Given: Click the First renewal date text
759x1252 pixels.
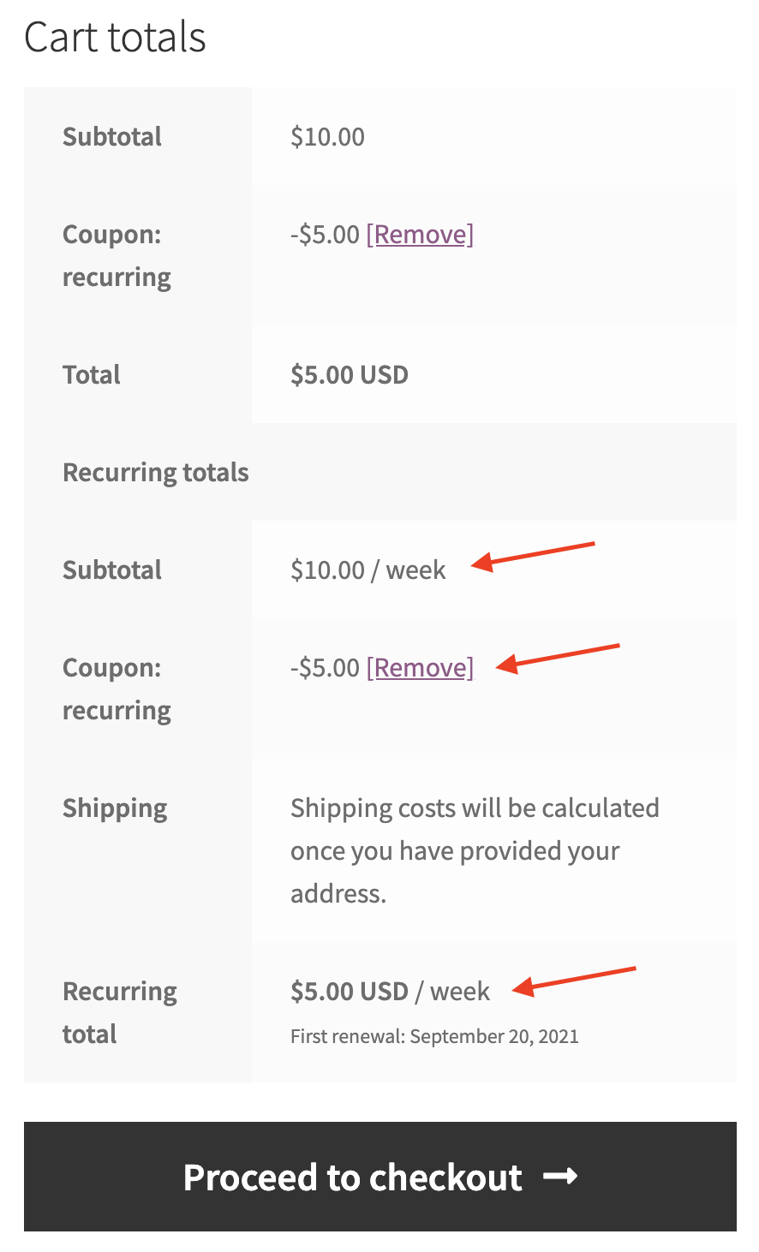Looking at the screenshot, I should pos(434,1037).
